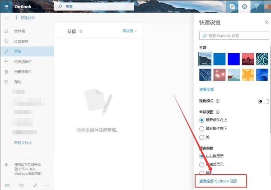Select red bokeh lights theme

220,75
